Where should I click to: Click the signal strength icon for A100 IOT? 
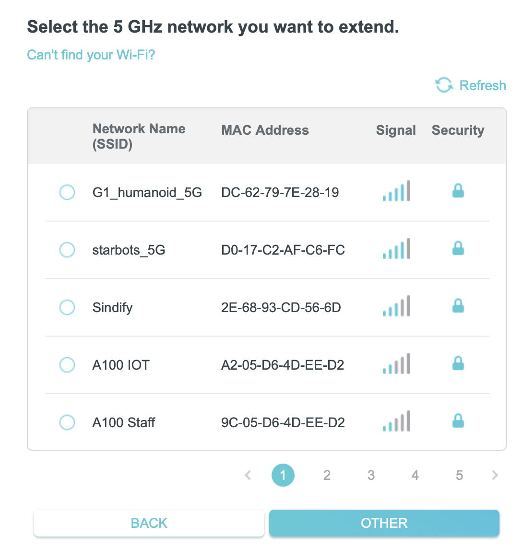tap(396, 364)
